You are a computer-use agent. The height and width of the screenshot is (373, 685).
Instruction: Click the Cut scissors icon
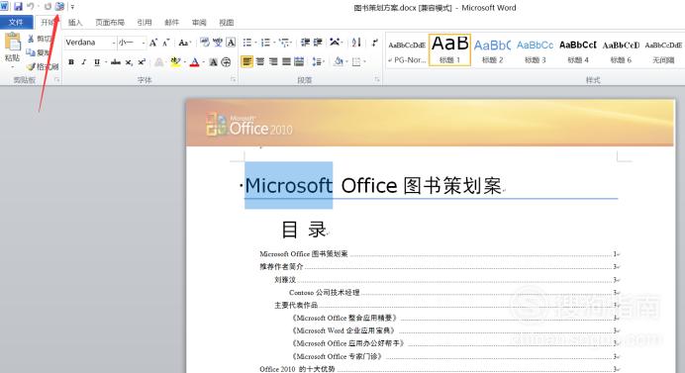(31, 39)
